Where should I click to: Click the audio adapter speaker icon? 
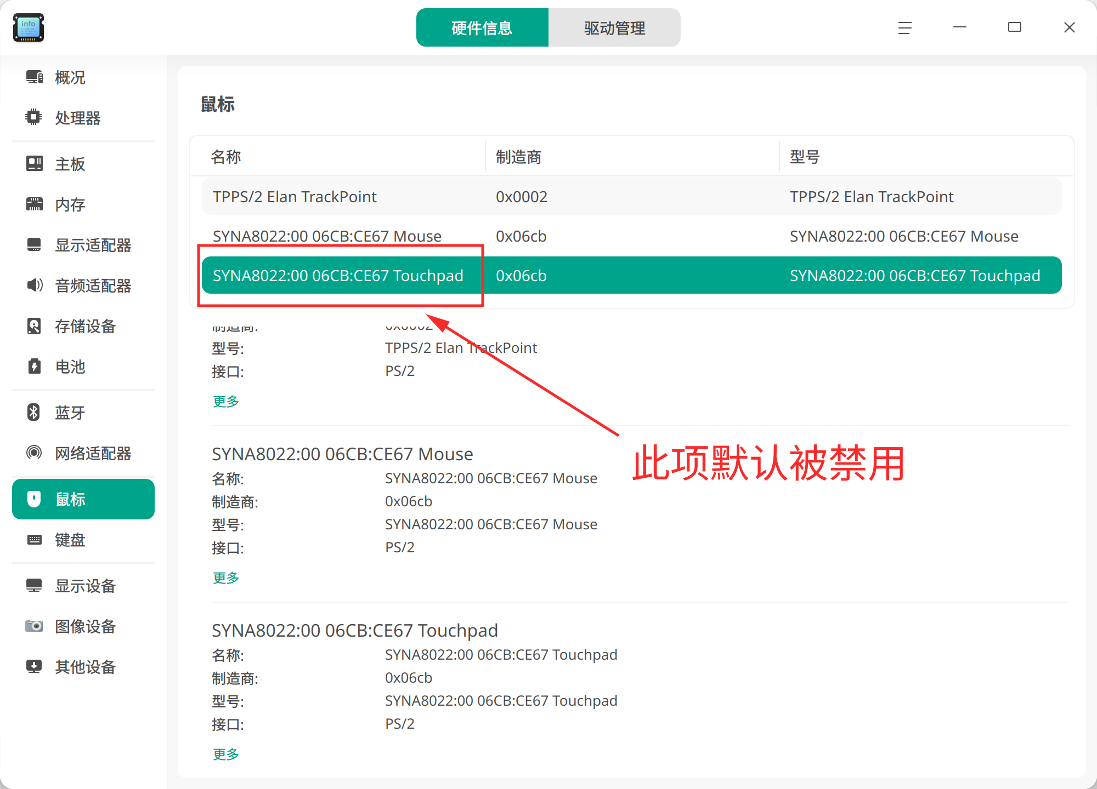tap(34, 285)
